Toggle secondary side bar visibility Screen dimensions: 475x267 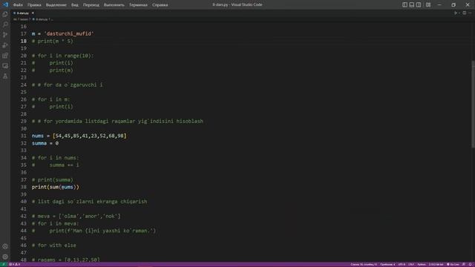coord(419,4)
